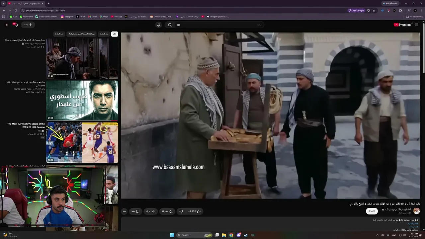Focus the YouTube search input field
This screenshot has height=239, width=425.
pos(219,25)
